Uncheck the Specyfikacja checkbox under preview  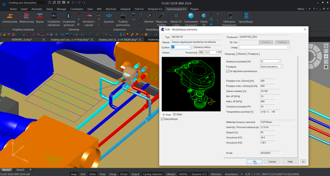tap(162, 119)
